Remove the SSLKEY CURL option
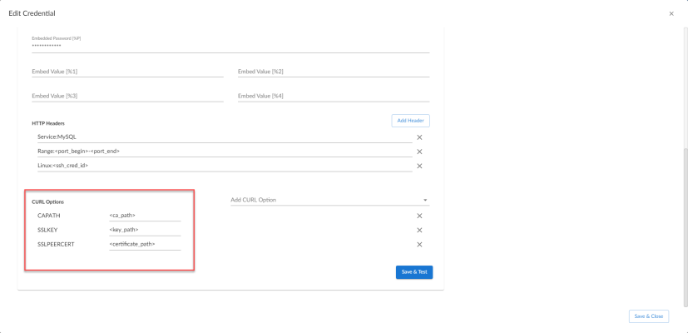 419,230
